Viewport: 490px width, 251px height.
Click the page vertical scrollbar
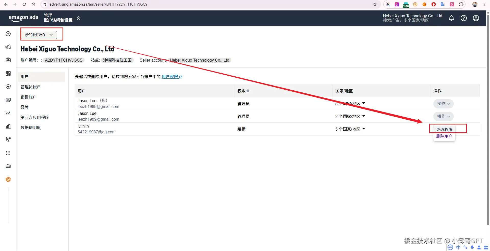pyautogui.click(x=488, y=120)
